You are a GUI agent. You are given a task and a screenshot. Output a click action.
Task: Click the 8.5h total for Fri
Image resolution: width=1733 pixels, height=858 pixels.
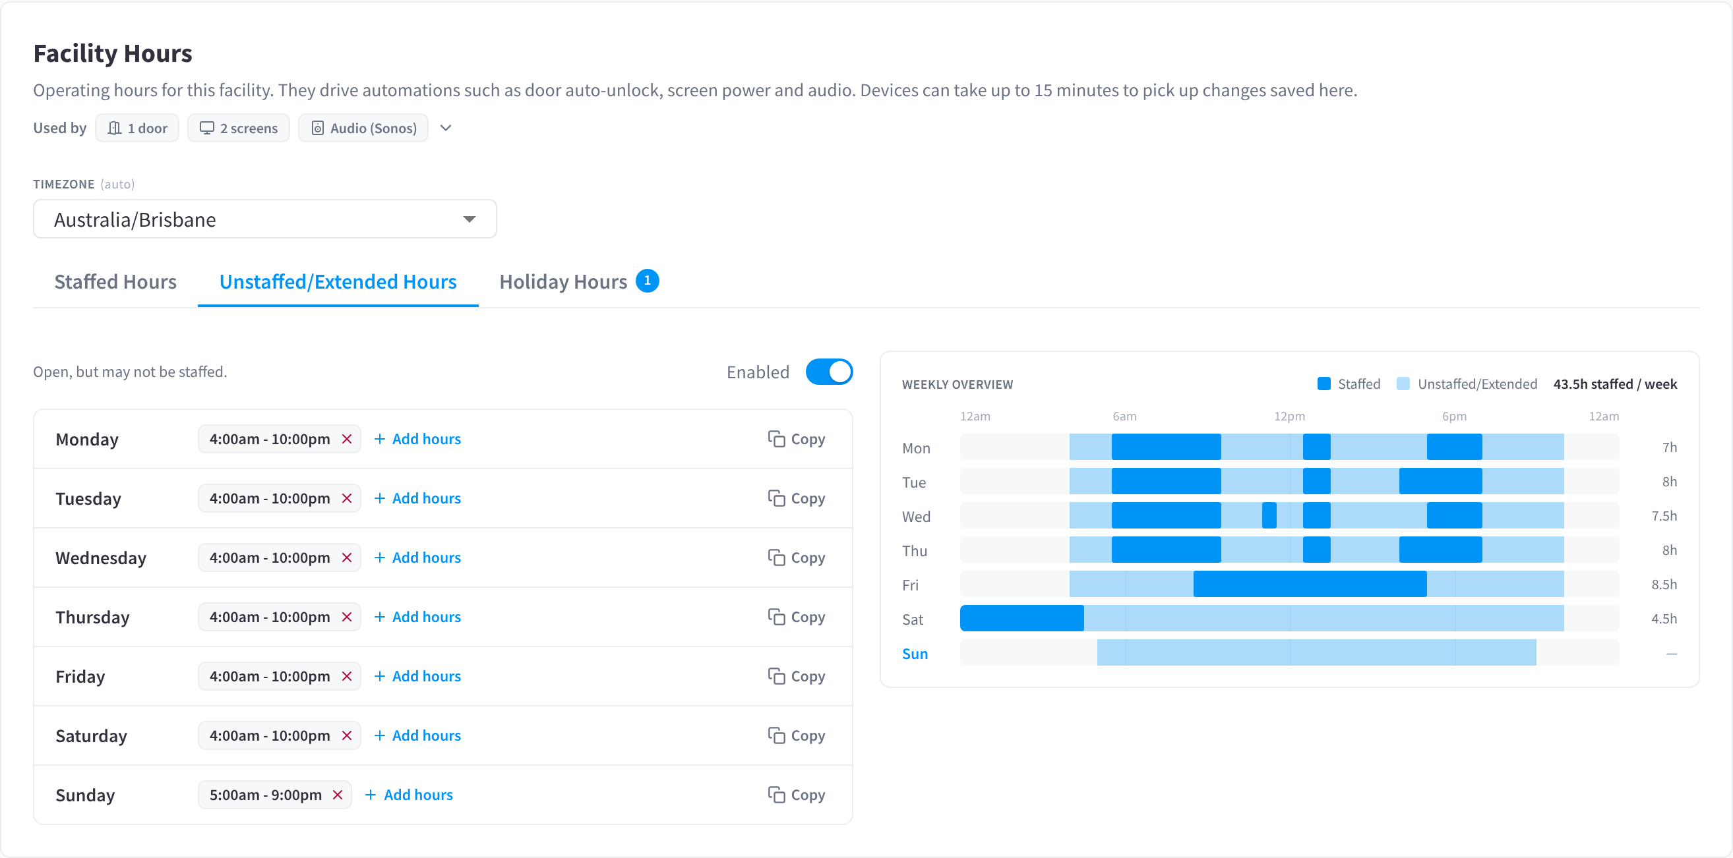pos(1664,585)
